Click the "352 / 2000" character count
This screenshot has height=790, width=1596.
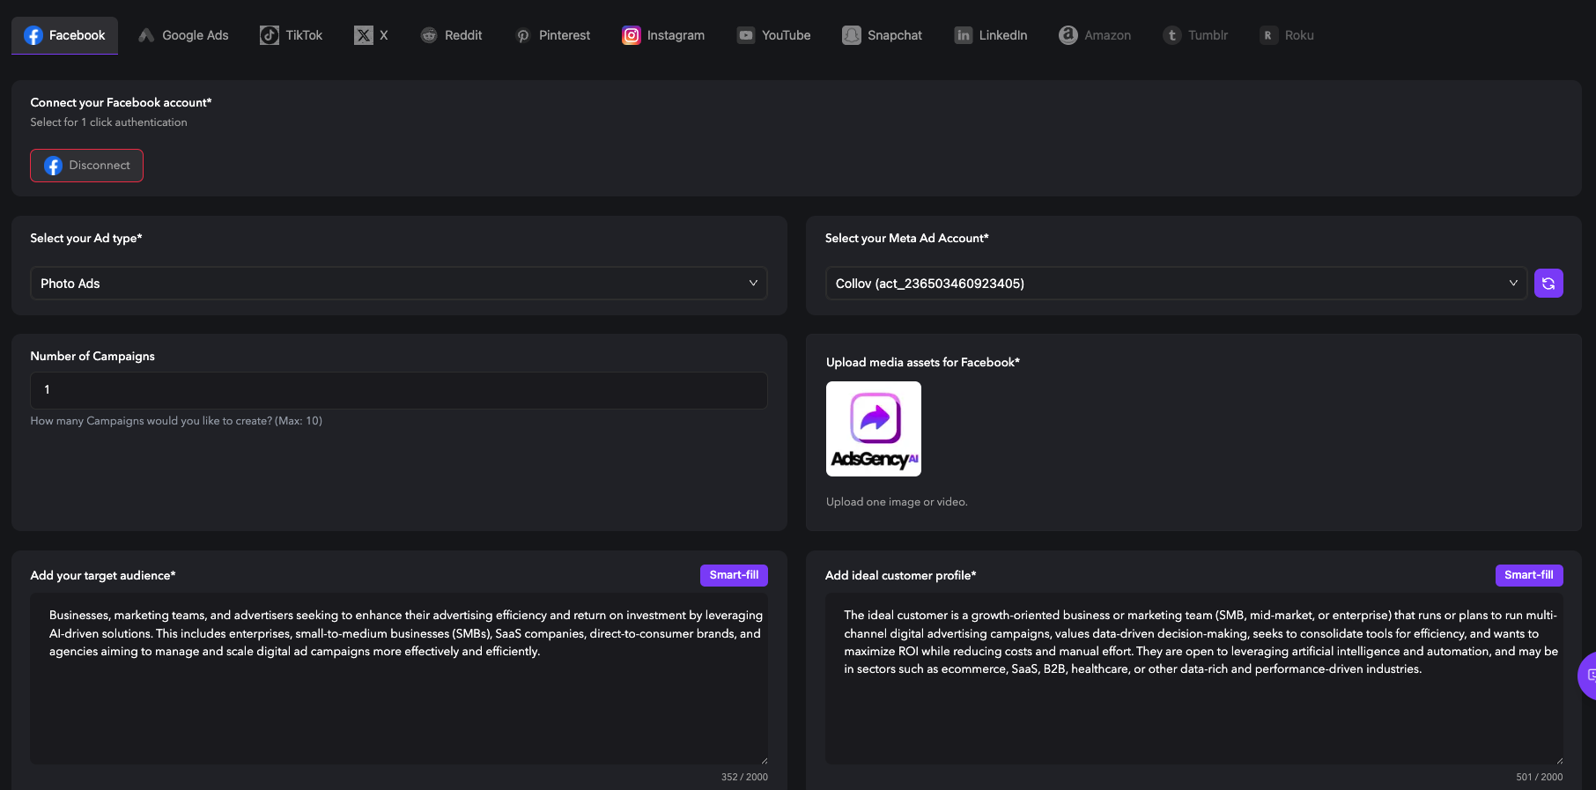[744, 777]
